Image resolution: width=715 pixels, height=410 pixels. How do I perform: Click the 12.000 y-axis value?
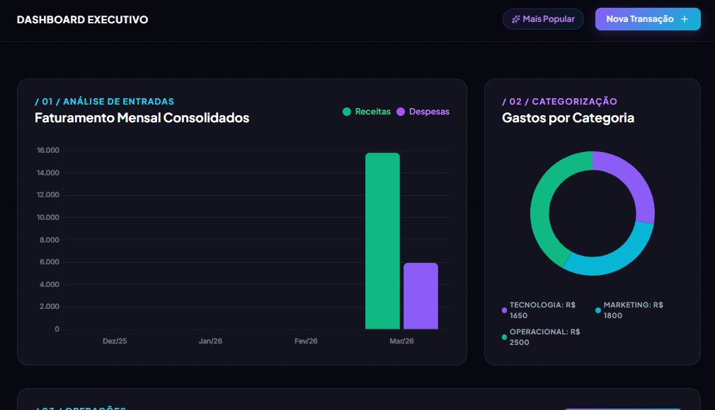click(x=48, y=195)
